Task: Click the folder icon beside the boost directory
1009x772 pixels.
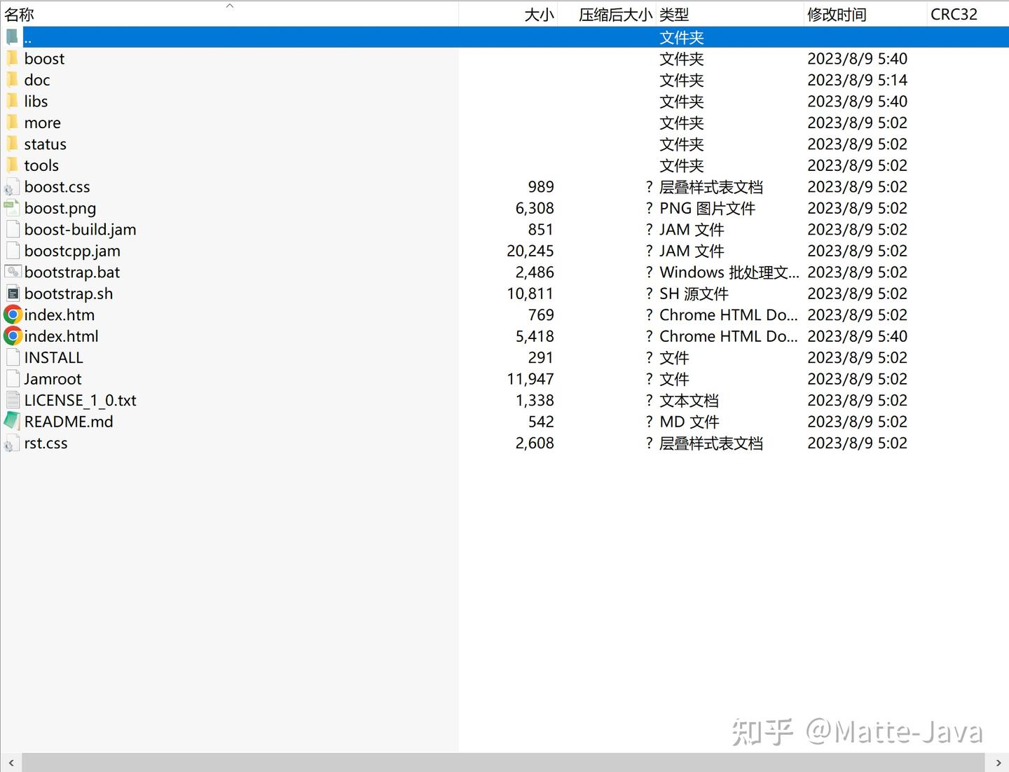Action: point(13,58)
